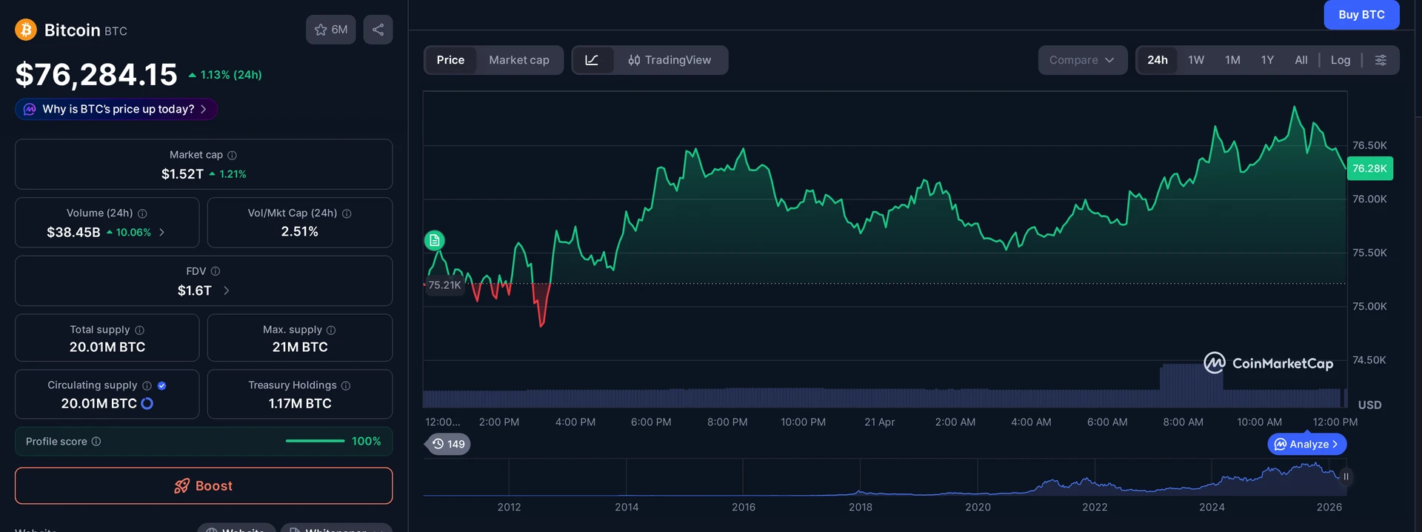Open 'Why is BTC's price up today?' link

pos(116,109)
